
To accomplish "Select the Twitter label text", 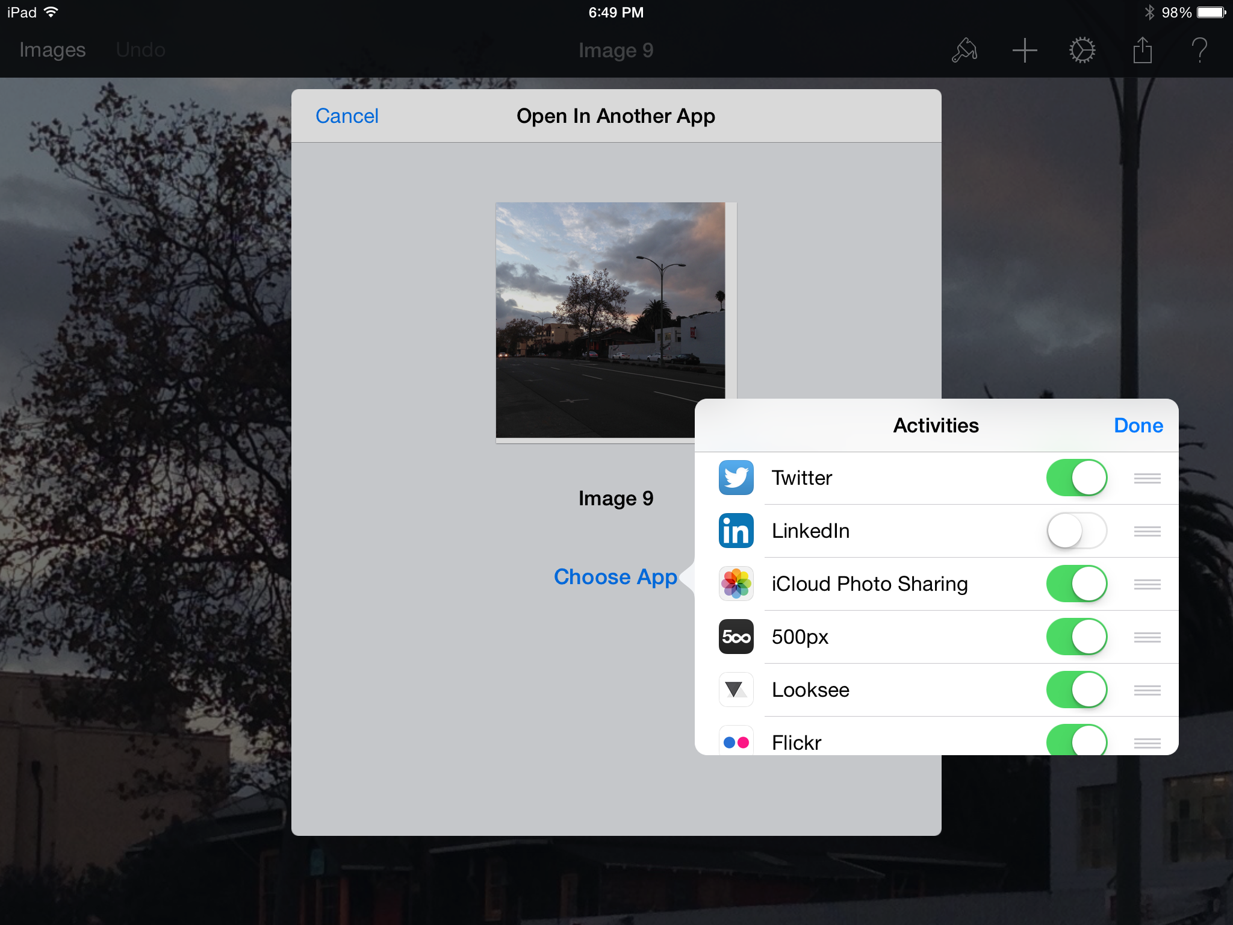I will click(x=801, y=478).
